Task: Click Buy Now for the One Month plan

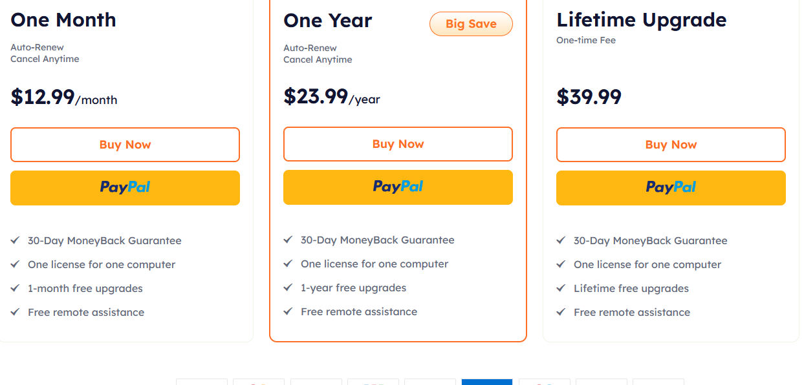Action: [x=125, y=145]
